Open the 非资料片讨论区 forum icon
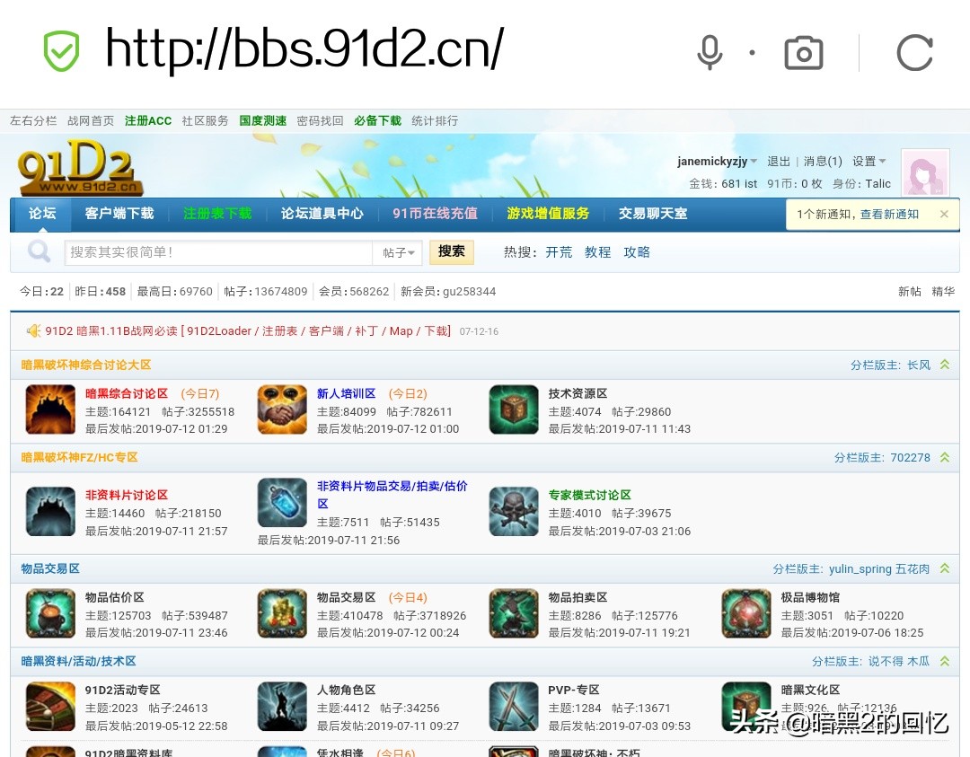Image resolution: width=970 pixels, height=757 pixels. tap(50, 511)
